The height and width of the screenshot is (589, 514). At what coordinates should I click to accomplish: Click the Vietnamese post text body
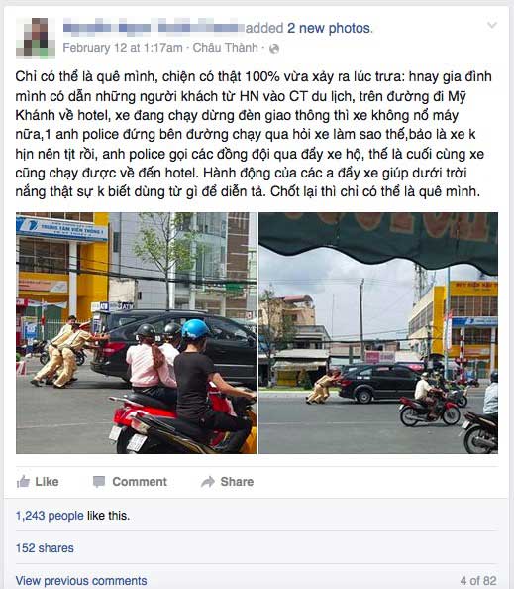[254, 134]
